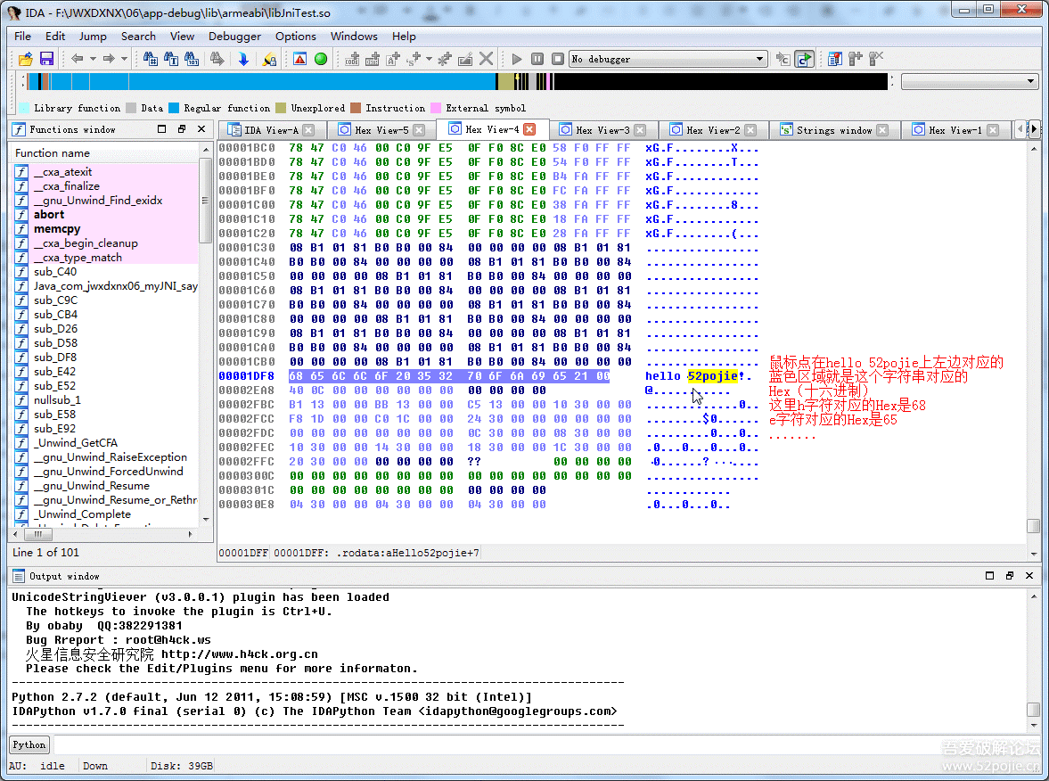Click the edit pencil toolbar icon

tap(465, 59)
